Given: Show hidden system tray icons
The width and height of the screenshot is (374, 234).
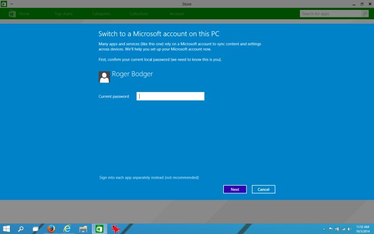Looking at the screenshot, I should [x=323, y=229].
